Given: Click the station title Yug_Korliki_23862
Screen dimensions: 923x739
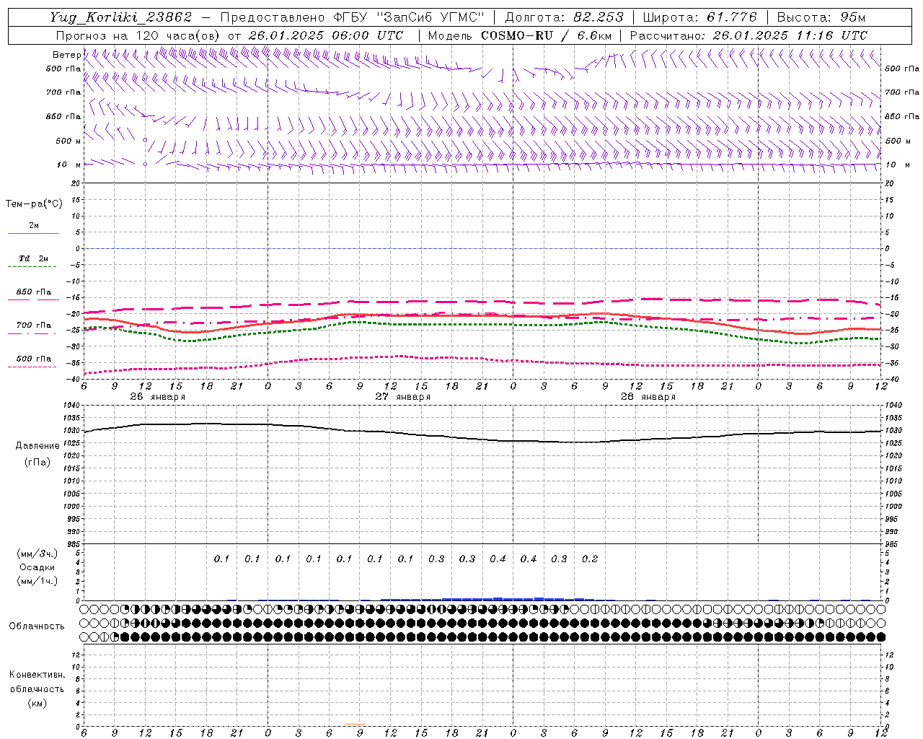Looking at the screenshot, I should [120, 17].
